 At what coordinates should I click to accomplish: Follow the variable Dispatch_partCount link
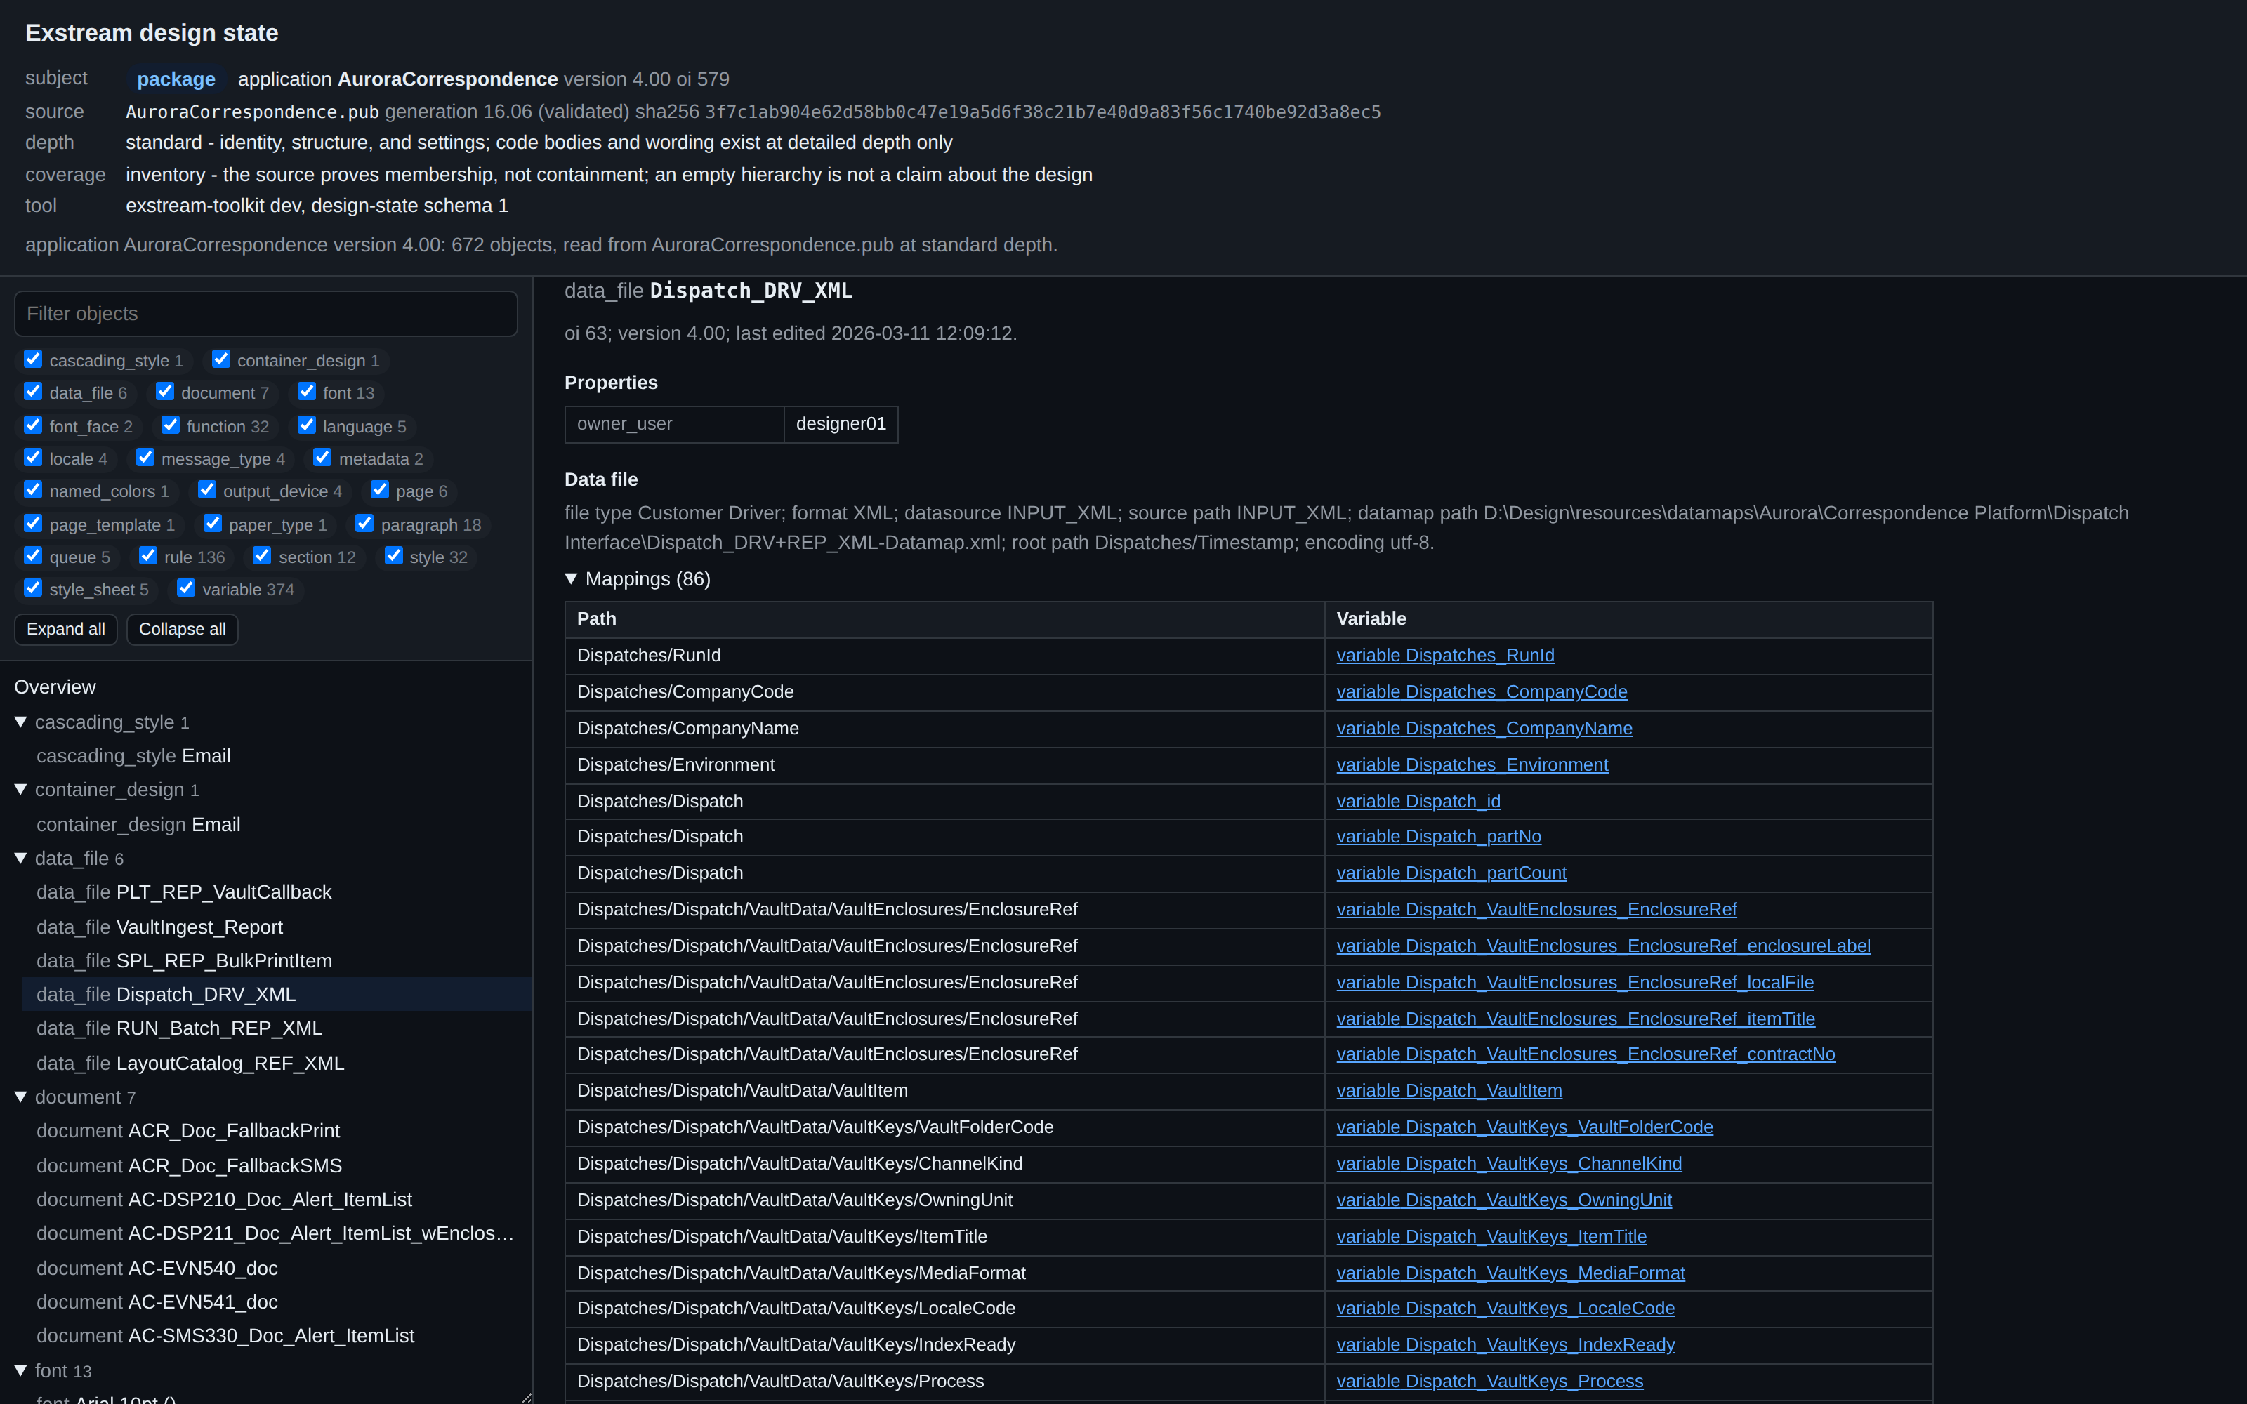pos(1451,873)
